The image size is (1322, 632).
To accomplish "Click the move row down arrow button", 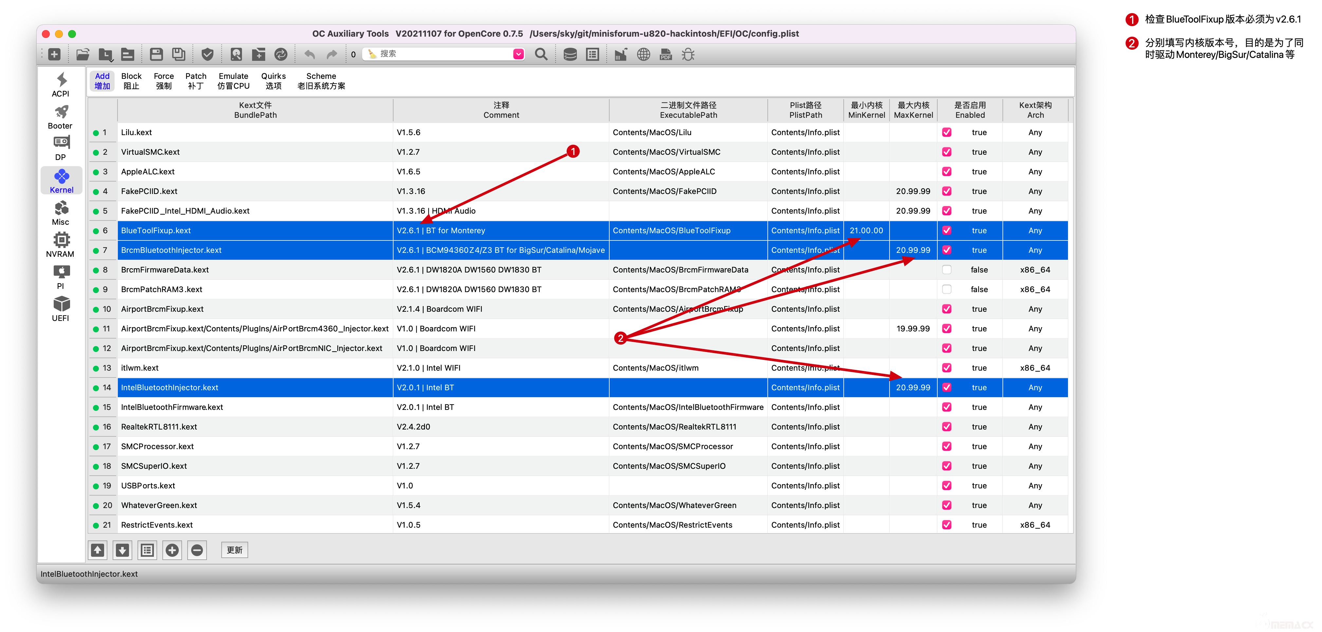I will 122,550.
